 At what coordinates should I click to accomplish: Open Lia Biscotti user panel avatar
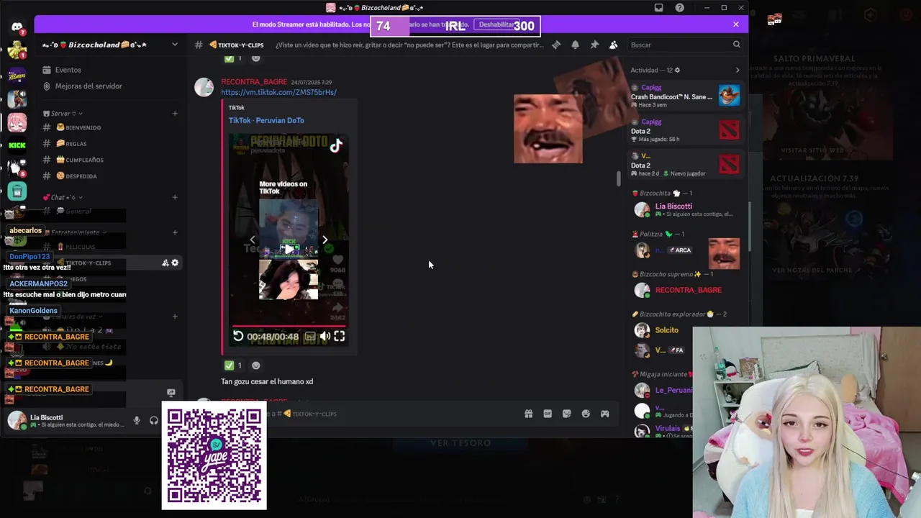17,421
